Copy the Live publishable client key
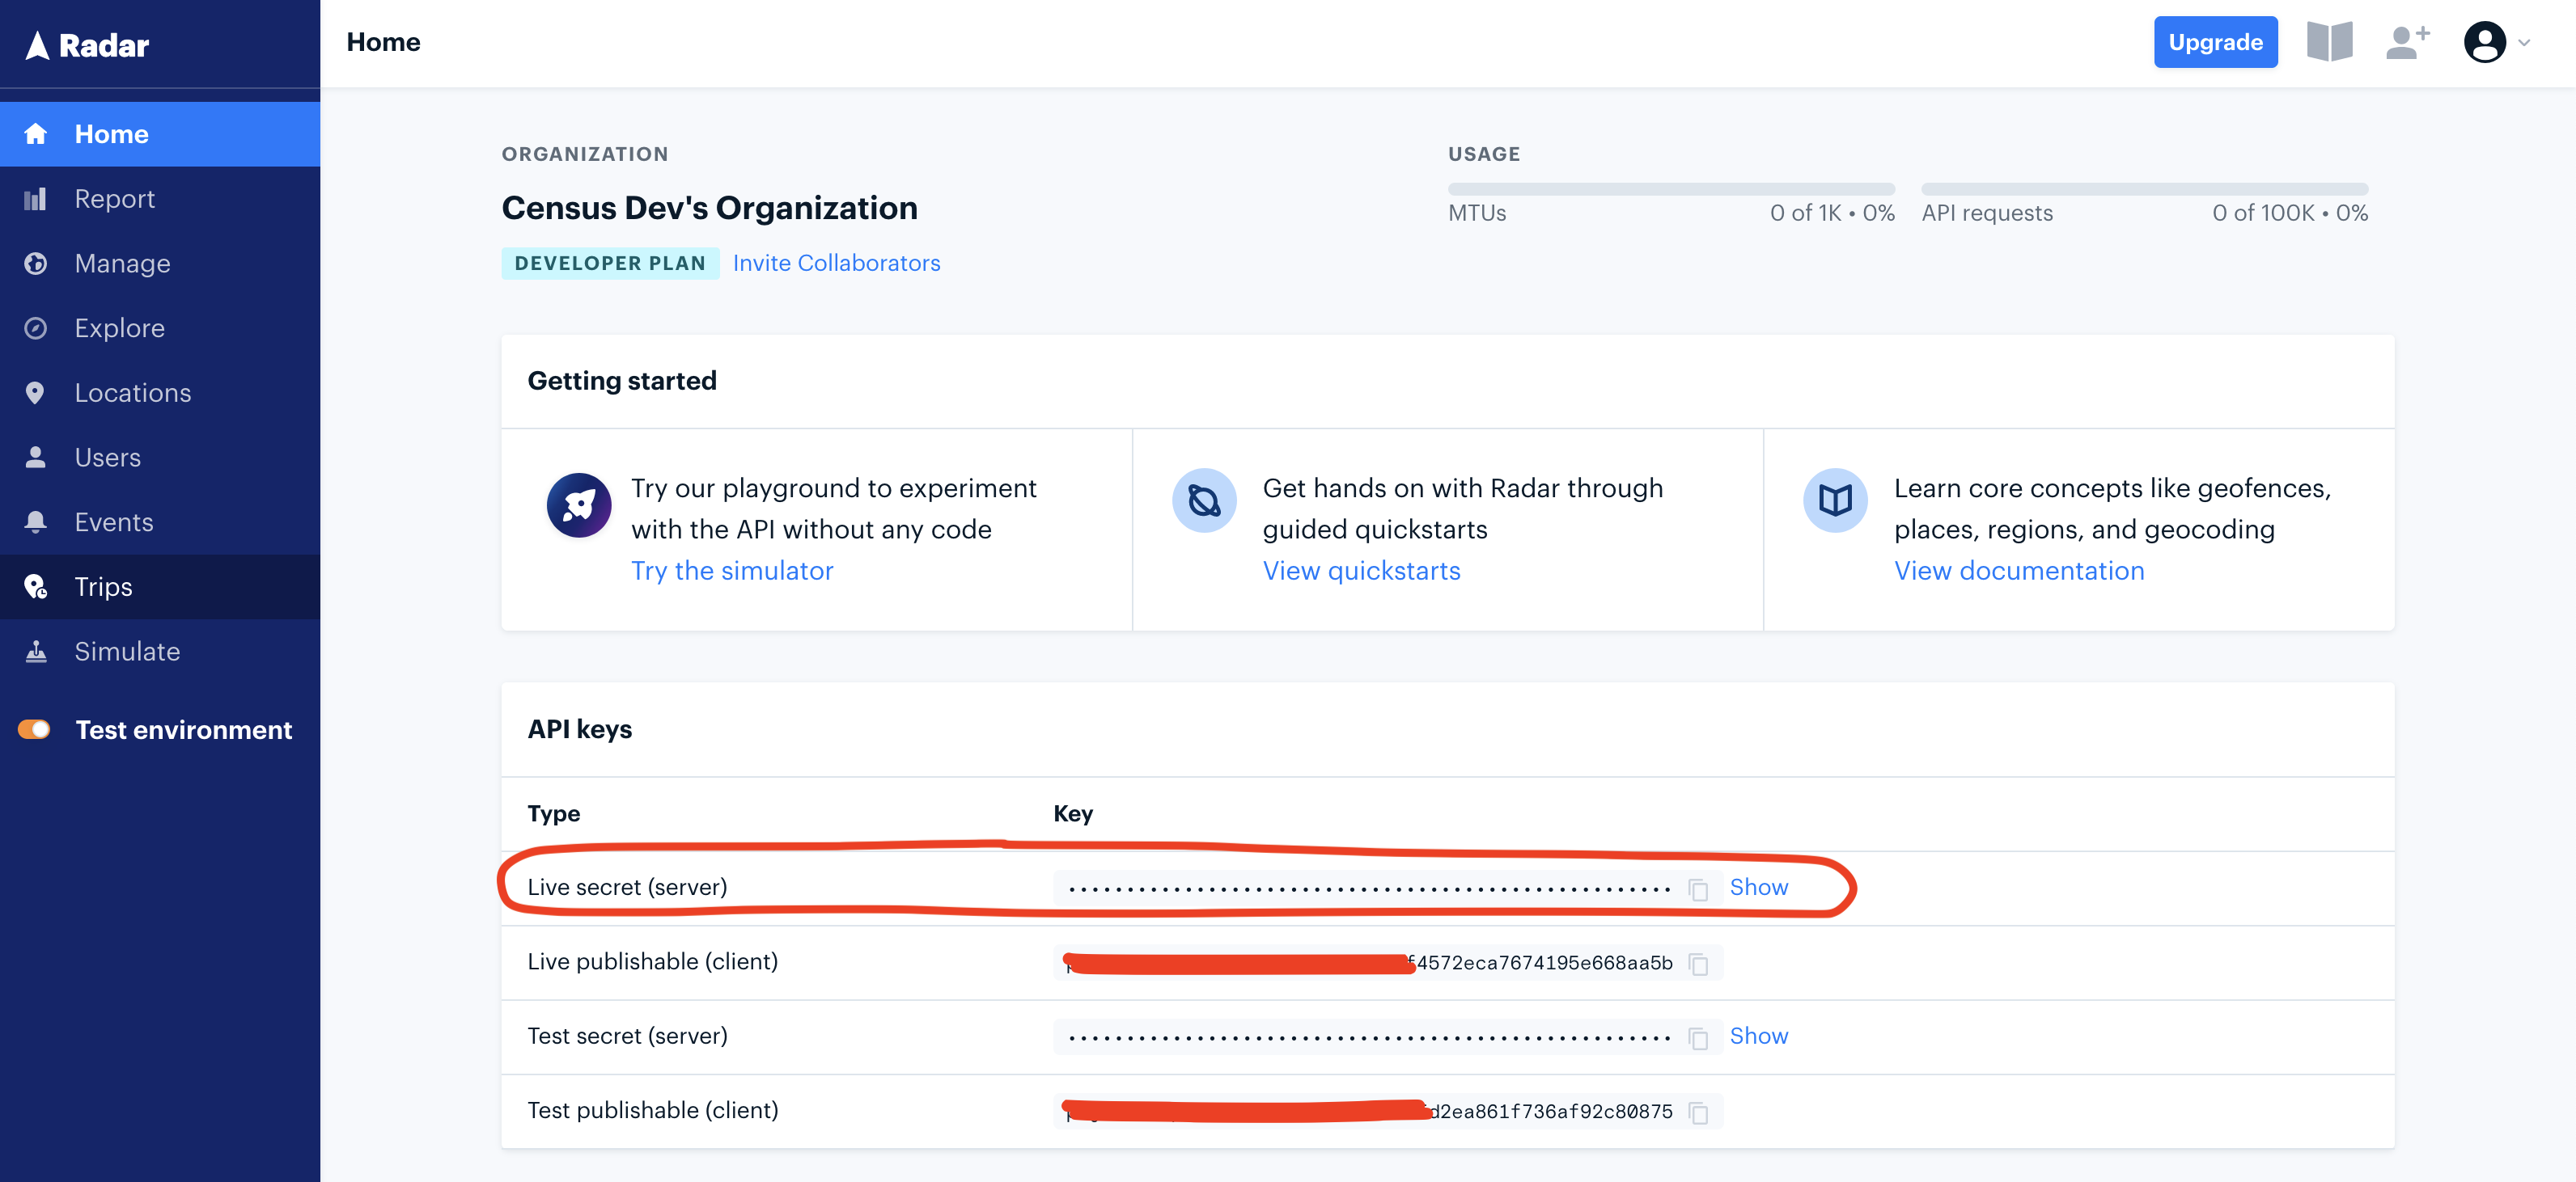 (1697, 963)
